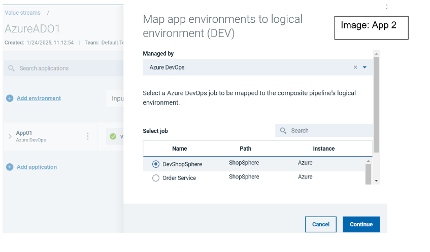Expand the App01 row chevron
This screenshot has height=252, width=430.
[x=10, y=136]
